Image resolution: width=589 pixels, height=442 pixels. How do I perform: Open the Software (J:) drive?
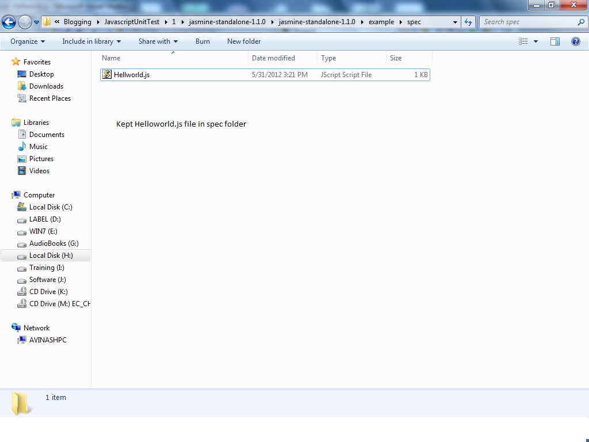tap(47, 280)
